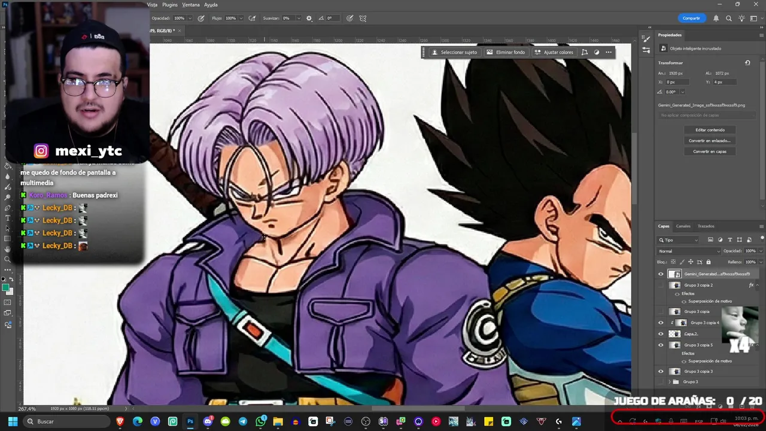Click the Compartir button
The image size is (766, 431).
[x=691, y=18]
